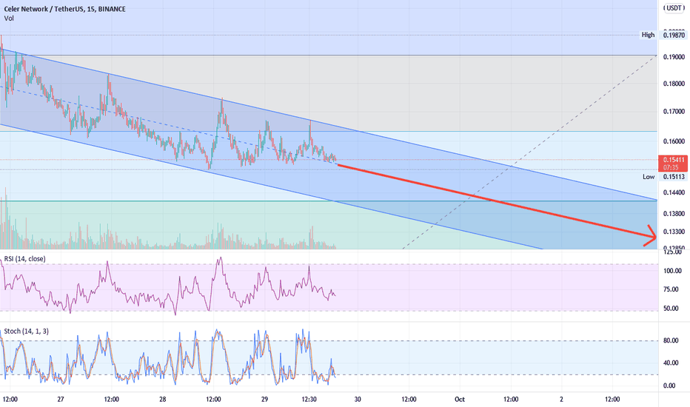Click the 12:30 label on time axis
Viewport: 690px width, 407px height.
pos(309,400)
